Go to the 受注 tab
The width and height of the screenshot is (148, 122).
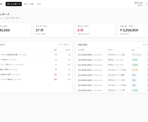pyautogui.click(x=39, y=4)
